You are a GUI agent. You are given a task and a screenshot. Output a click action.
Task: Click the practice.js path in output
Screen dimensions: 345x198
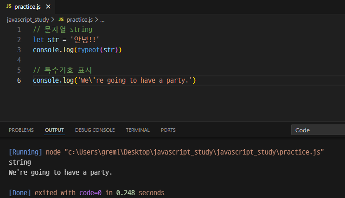(194, 152)
